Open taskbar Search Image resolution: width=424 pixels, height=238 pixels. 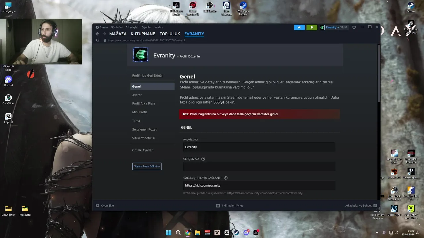(x=178, y=233)
